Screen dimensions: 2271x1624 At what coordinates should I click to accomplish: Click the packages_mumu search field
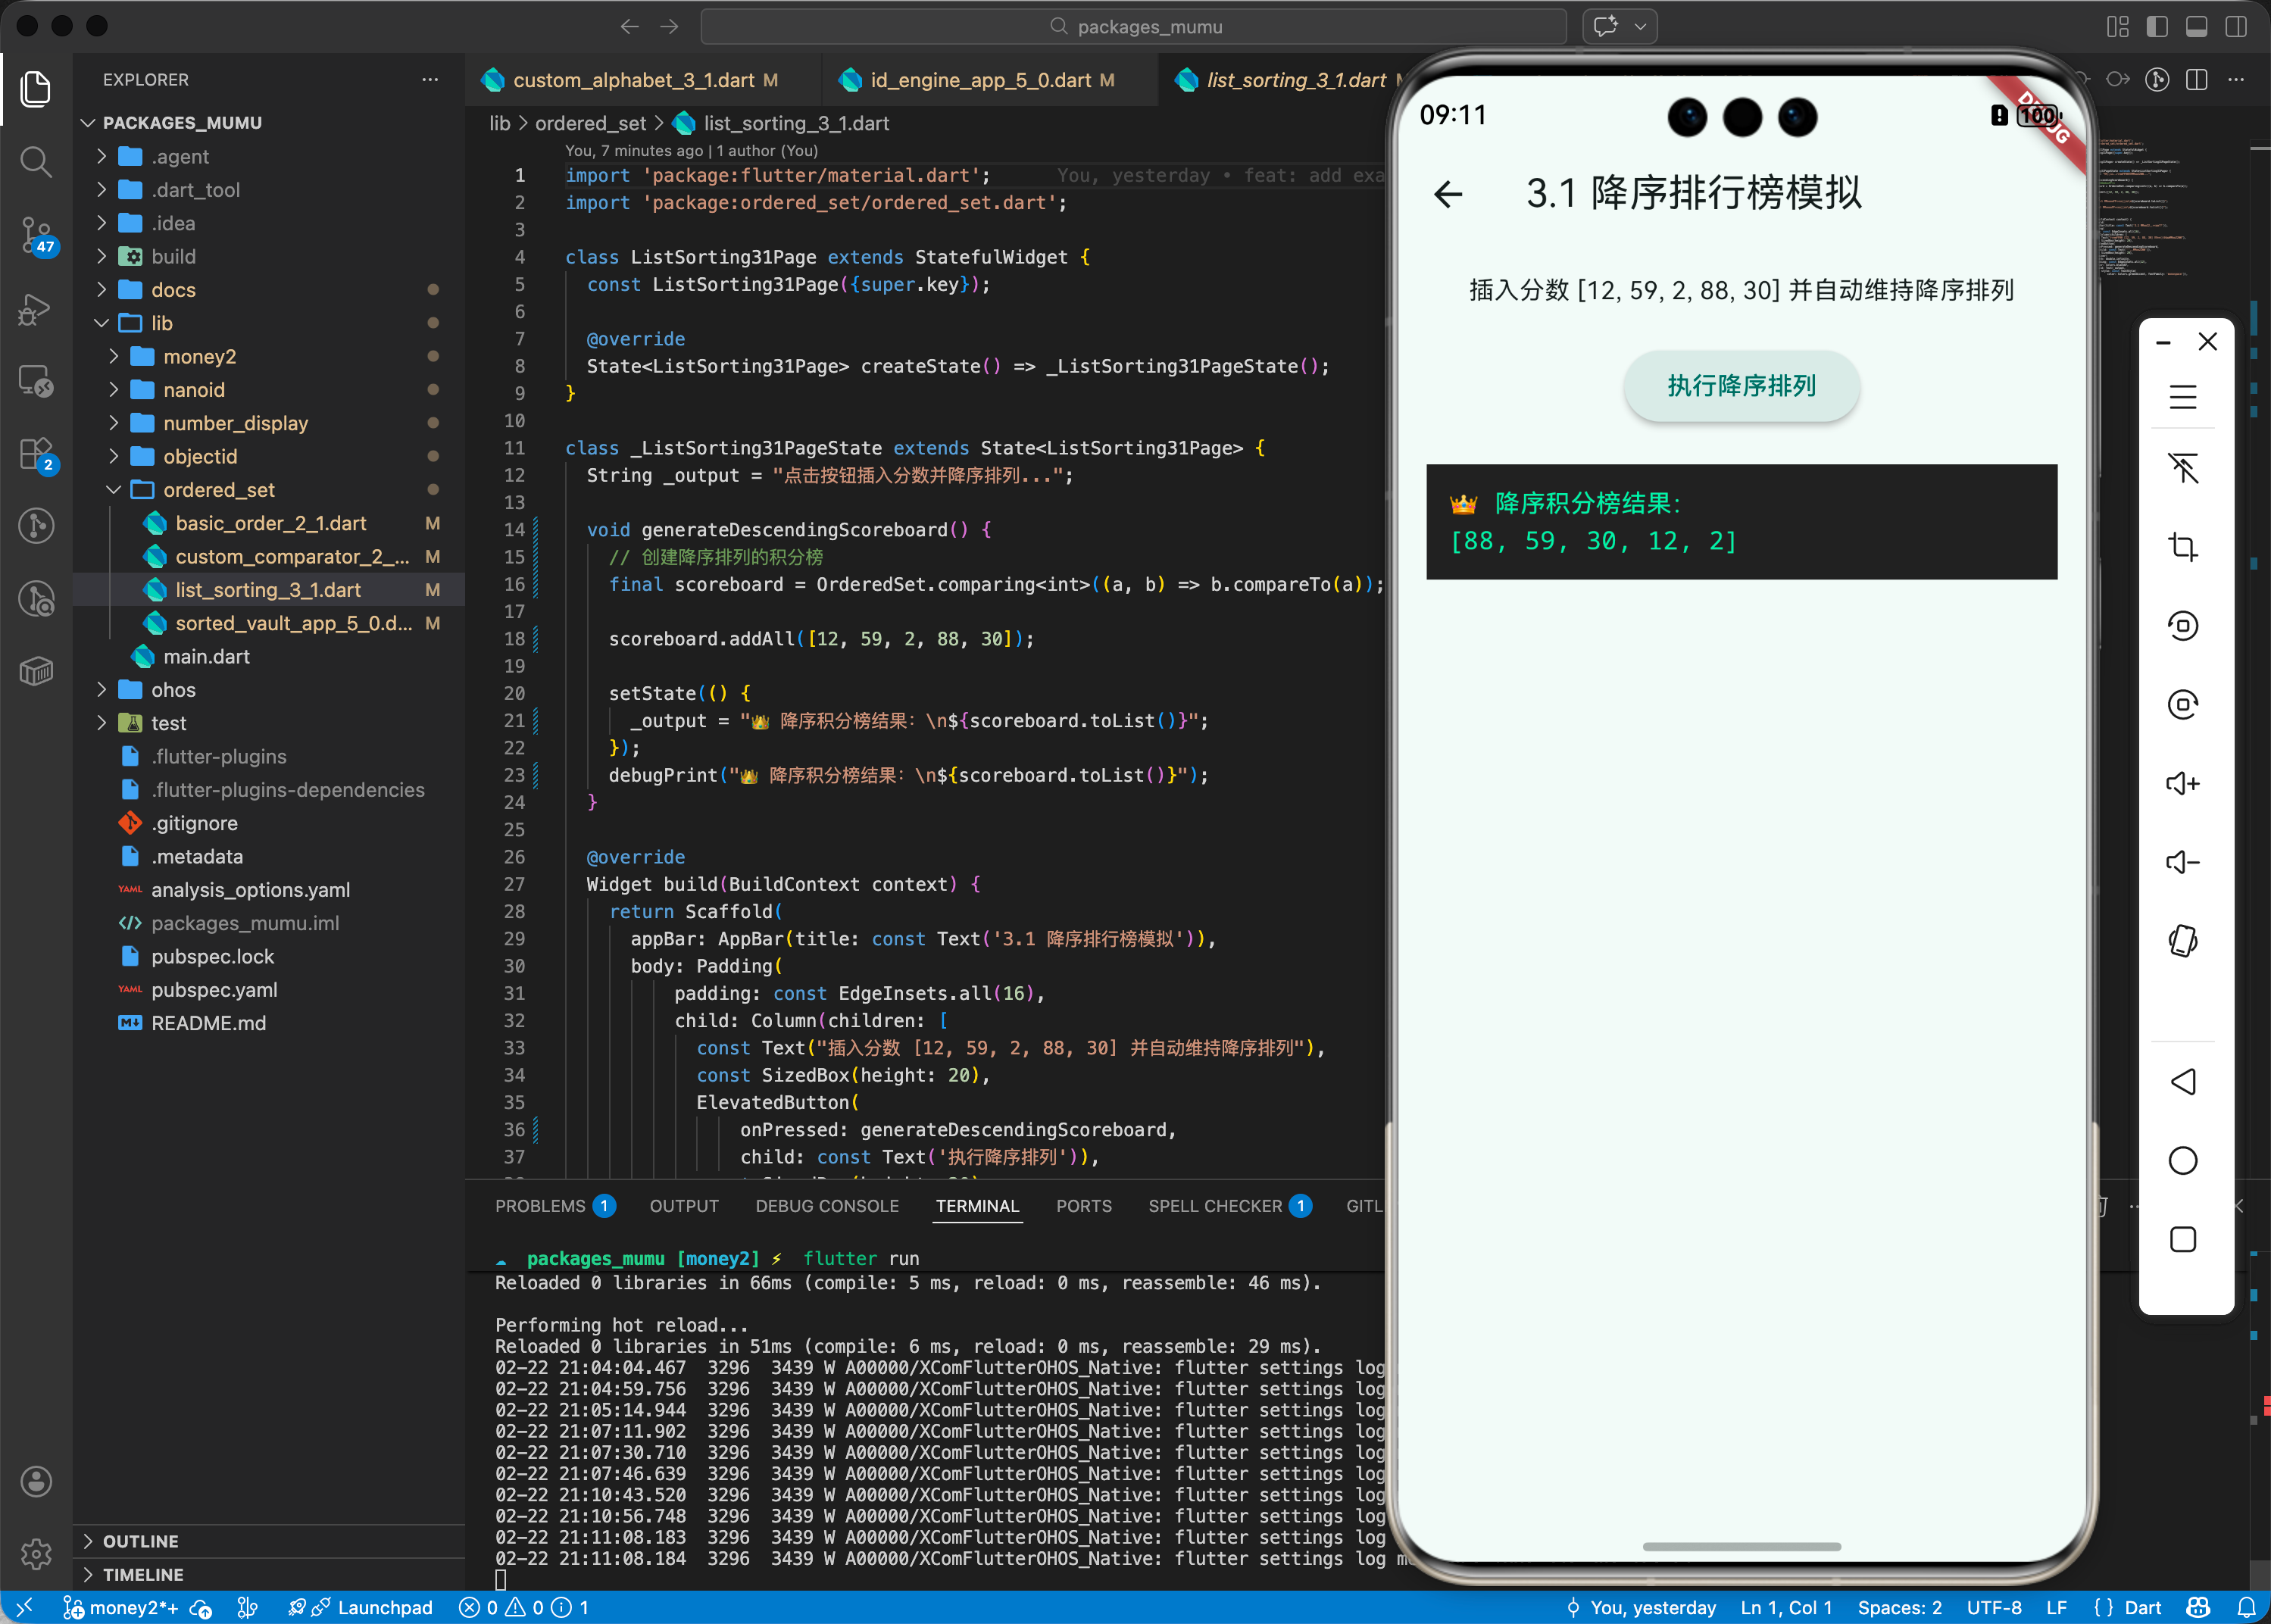(x=1134, y=27)
